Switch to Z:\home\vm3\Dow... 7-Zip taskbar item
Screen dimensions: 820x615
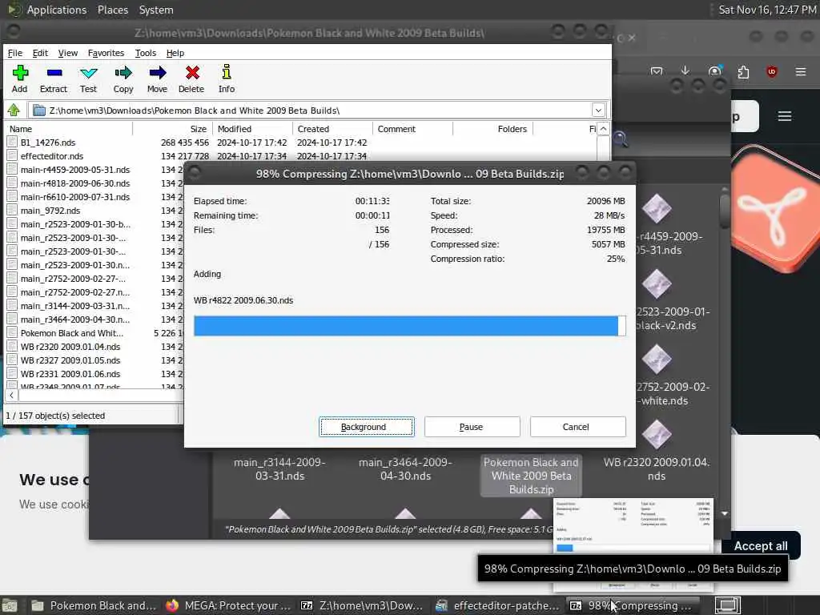click(x=362, y=605)
